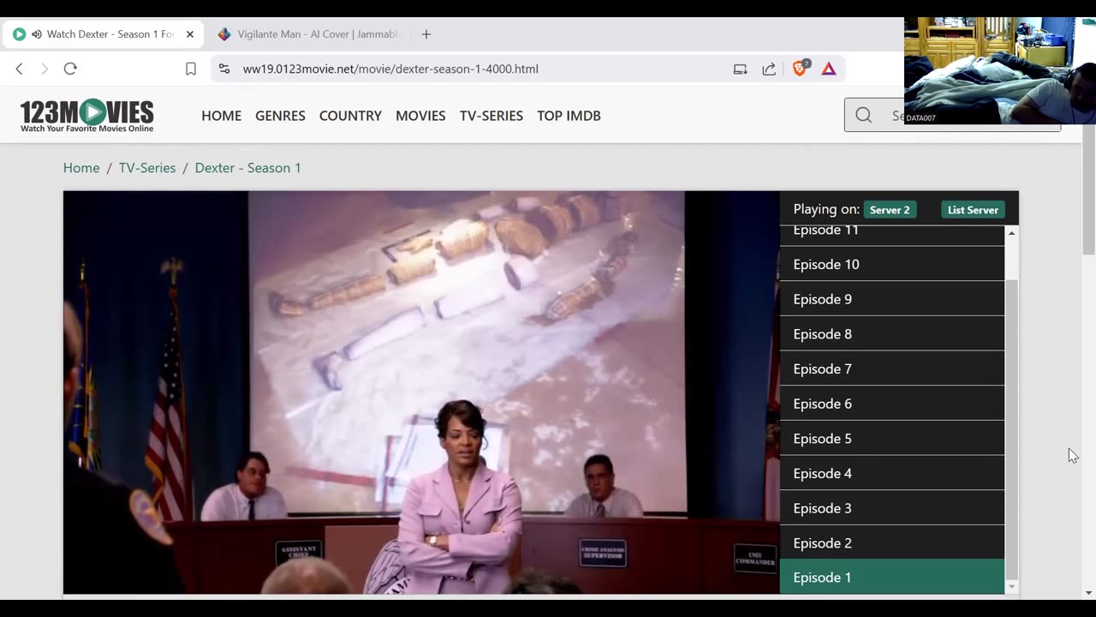Viewport: 1096px width, 617px height.
Task: Open the List Server button
Action: tap(973, 210)
